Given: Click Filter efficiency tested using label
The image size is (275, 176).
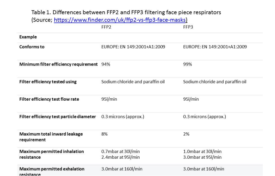Looking at the screenshot, I should (x=48, y=82).
